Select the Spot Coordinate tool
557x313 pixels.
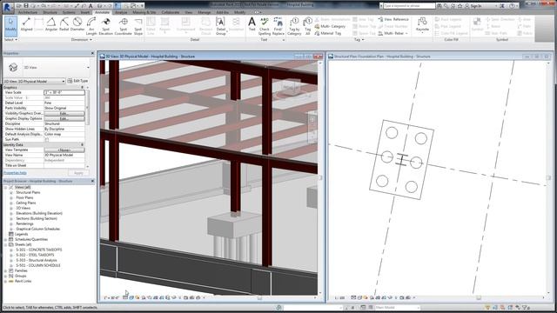[123, 26]
